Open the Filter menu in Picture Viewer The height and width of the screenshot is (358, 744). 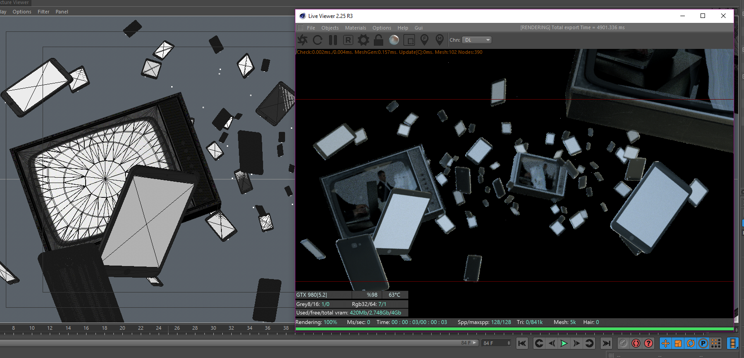tap(43, 12)
